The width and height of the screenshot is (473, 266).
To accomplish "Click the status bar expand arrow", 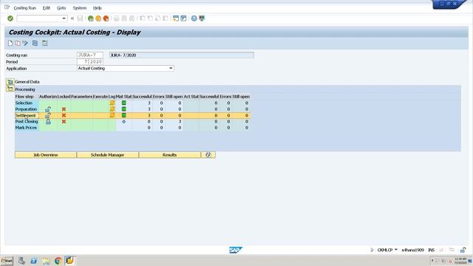I will point(372,250).
